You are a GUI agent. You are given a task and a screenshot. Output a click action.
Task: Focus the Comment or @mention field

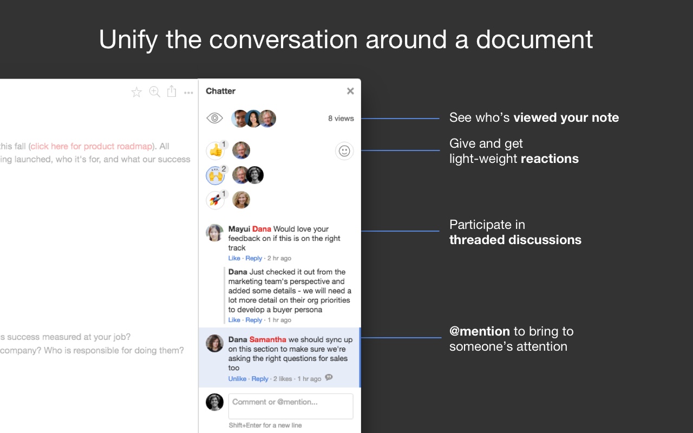(291, 406)
